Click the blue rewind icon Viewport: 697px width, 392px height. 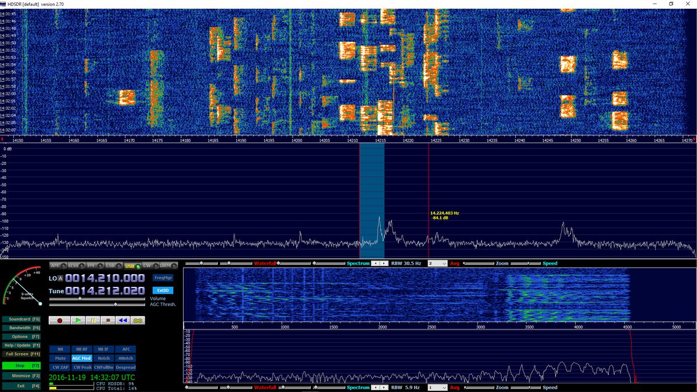point(123,320)
